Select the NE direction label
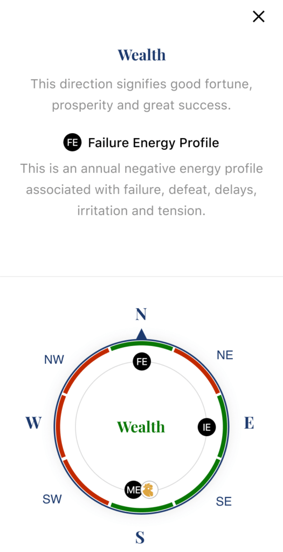 (x=225, y=355)
